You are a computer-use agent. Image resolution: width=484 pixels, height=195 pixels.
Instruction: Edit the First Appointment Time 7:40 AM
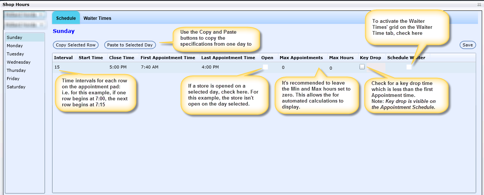[150, 67]
